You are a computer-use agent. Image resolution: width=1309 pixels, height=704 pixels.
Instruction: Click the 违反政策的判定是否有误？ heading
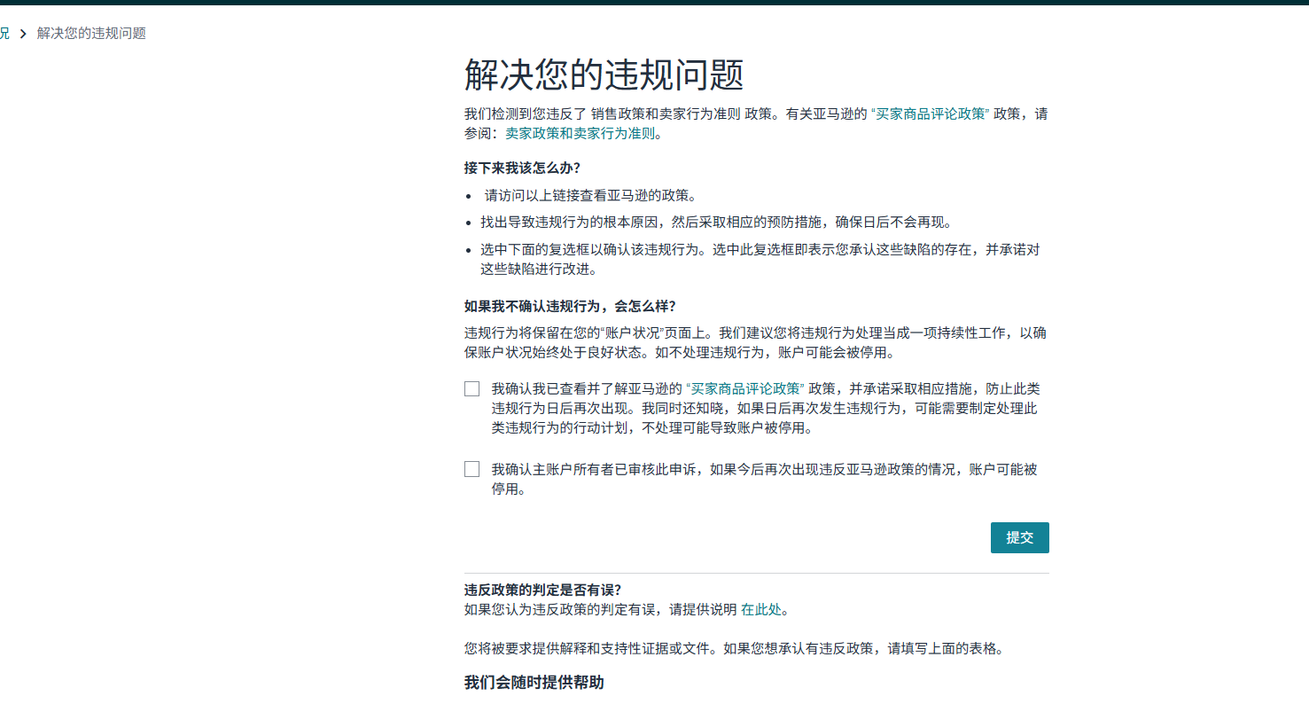(x=542, y=590)
